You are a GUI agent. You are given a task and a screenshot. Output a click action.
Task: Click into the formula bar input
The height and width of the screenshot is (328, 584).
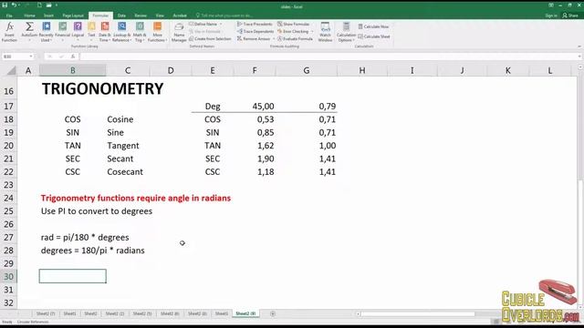click(x=328, y=56)
